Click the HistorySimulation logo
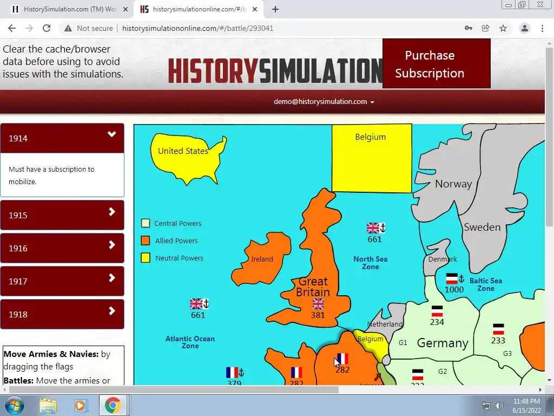The width and height of the screenshot is (554, 416). pyautogui.click(x=275, y=71)
